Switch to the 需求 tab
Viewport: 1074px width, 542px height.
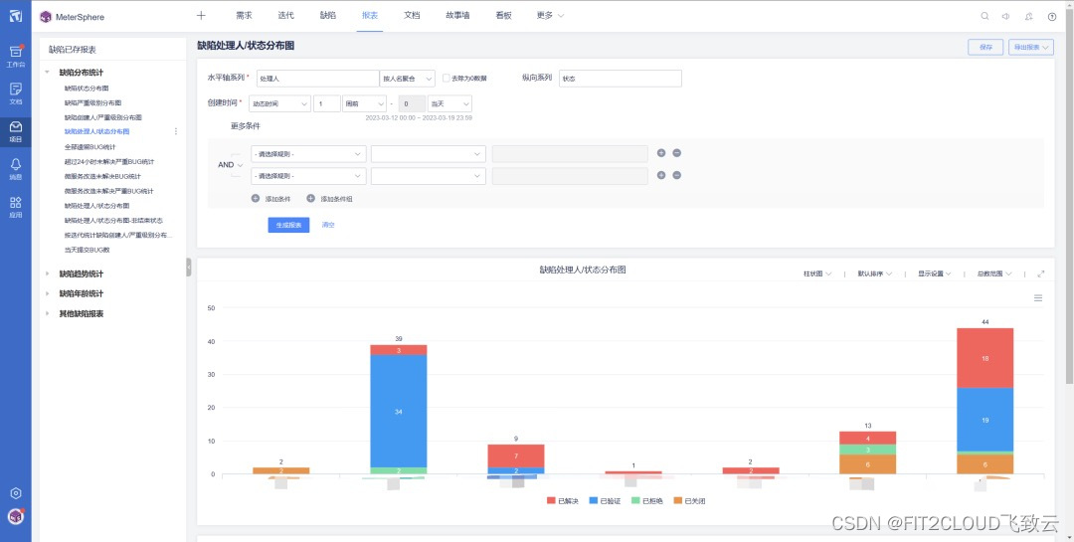point(244,15)
